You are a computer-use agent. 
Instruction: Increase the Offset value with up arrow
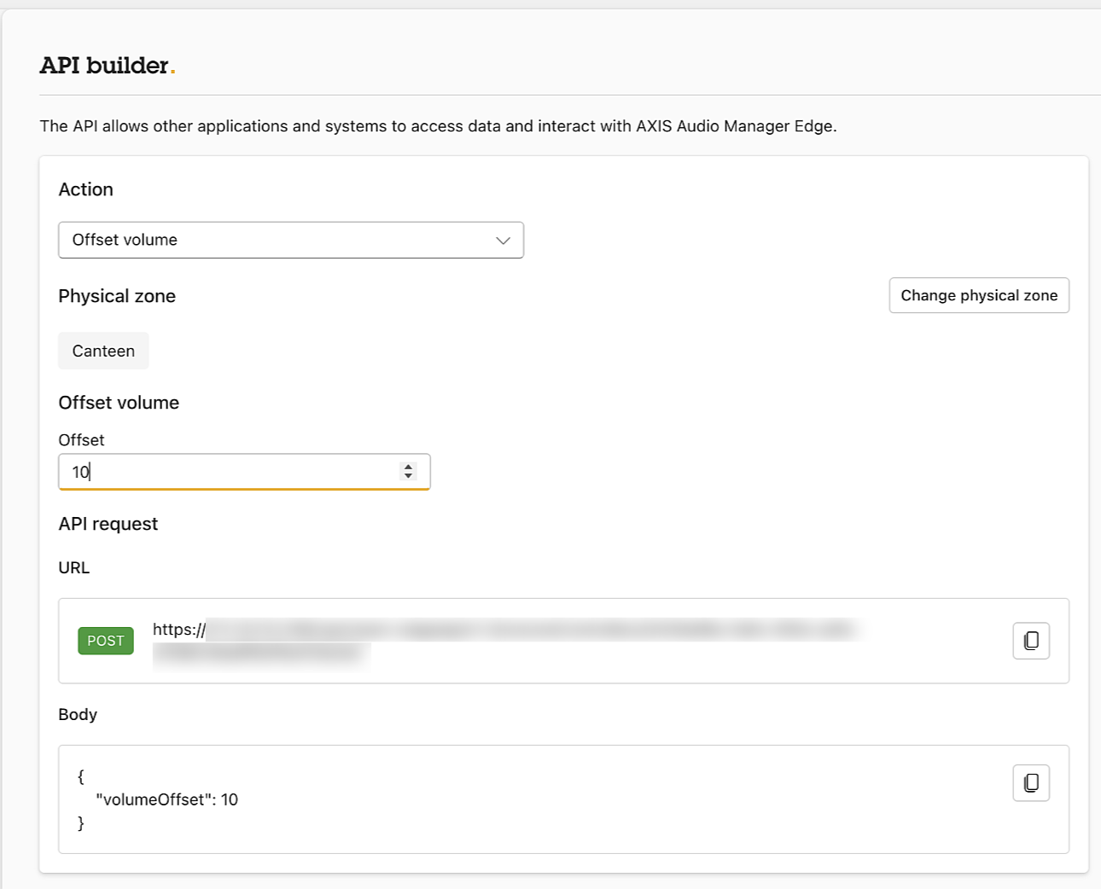point(408,467)
